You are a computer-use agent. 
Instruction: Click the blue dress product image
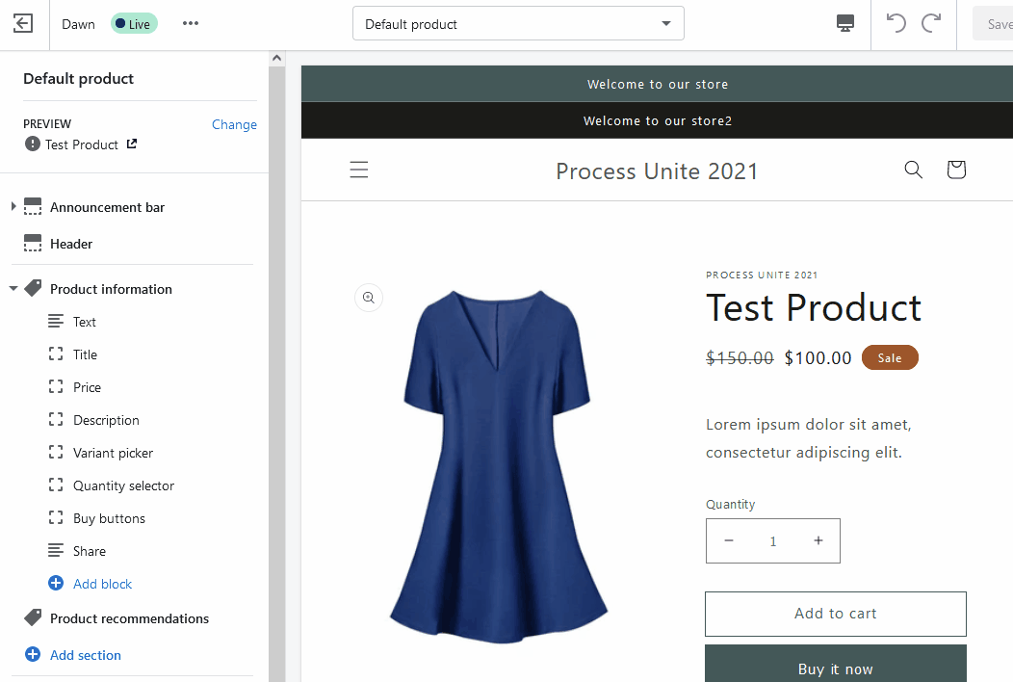[498, 467]
